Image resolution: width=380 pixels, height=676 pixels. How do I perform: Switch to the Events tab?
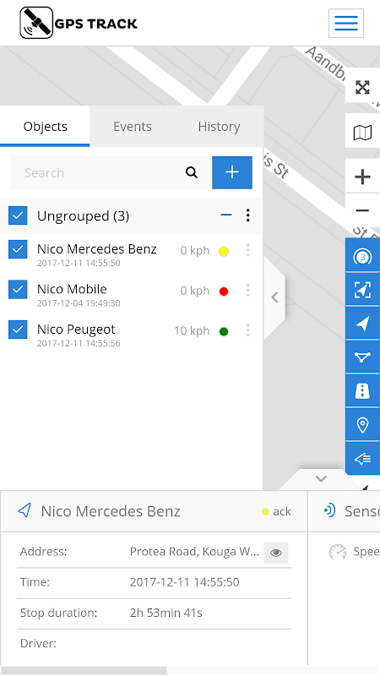[133, 126]
